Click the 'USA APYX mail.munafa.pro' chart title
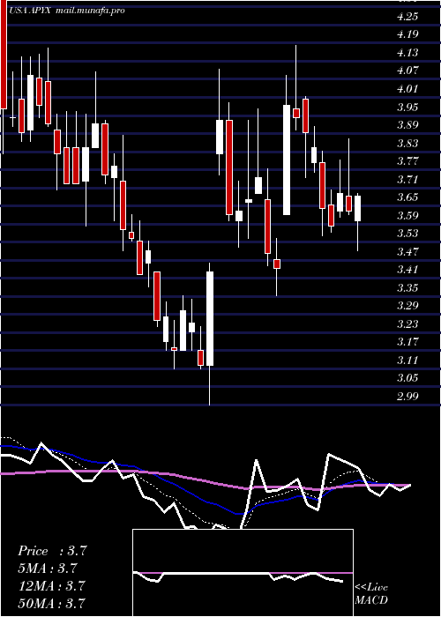The width and height of the screenshot is (441, 617). click(x=66, y=11)
